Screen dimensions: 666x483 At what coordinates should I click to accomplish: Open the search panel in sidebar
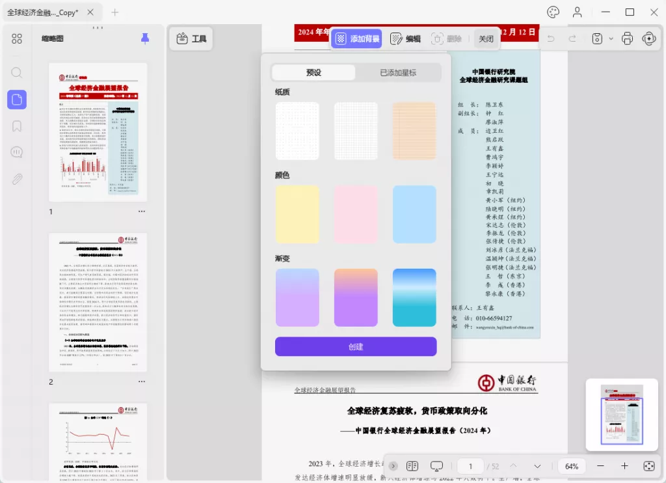[16, 73]
